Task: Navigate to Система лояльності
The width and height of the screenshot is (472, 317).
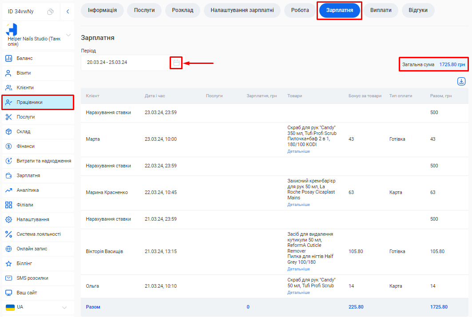Action: click(39, 234)
